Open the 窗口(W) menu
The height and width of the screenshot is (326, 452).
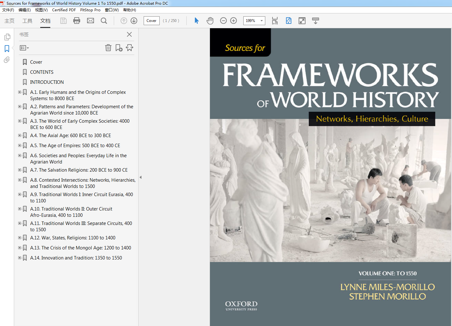coord(112,10)
